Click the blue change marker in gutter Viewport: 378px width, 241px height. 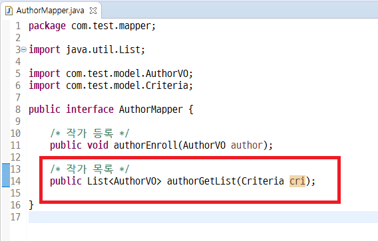click(6, 175)
